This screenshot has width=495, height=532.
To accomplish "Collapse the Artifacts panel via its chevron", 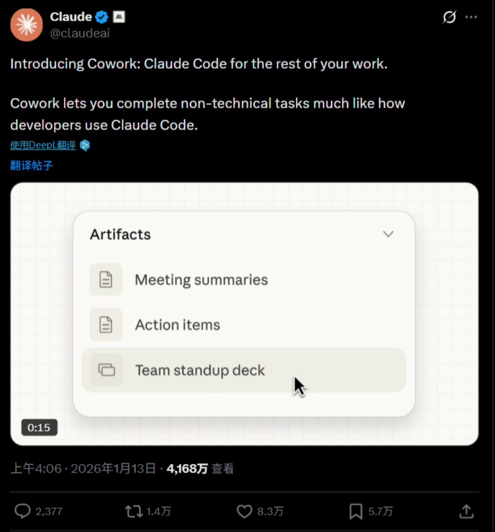I will [389, 234].
